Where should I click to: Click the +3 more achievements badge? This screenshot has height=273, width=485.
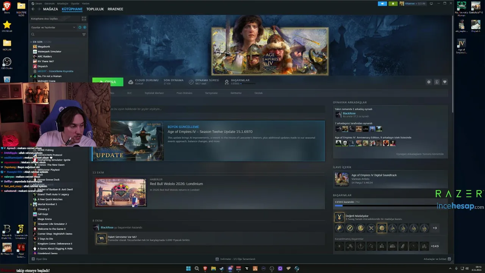click(435, 228)
